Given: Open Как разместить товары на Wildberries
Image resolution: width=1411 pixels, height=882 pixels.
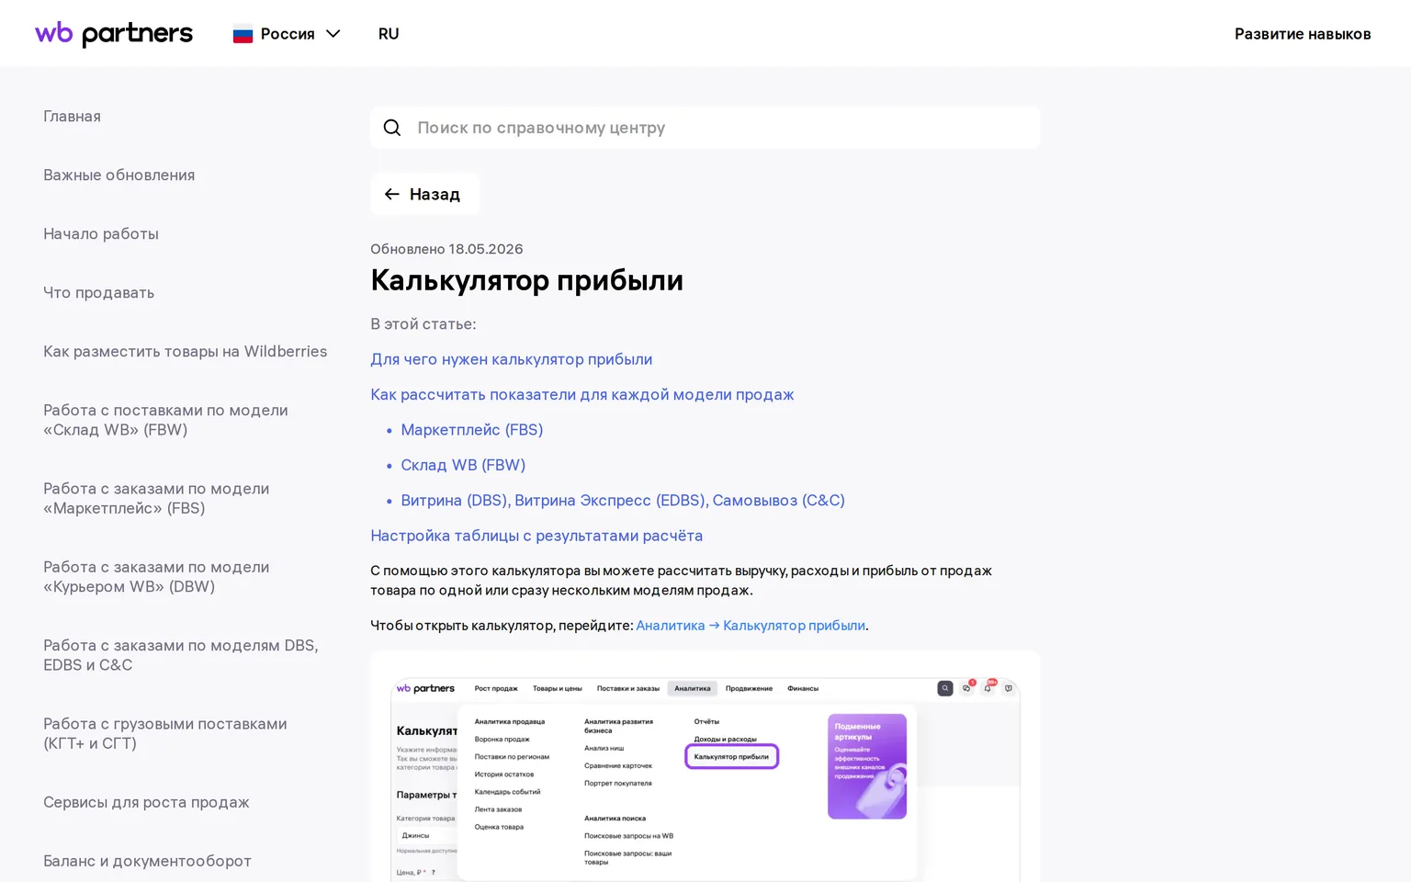Looking at the screenshot, I should point(185,351).
